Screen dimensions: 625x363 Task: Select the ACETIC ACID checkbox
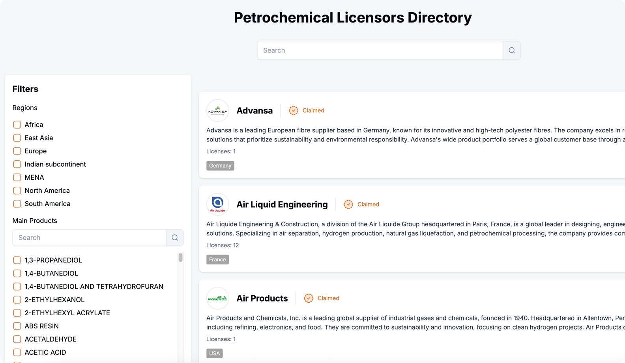pyautogui.click(x=17, y=352)
